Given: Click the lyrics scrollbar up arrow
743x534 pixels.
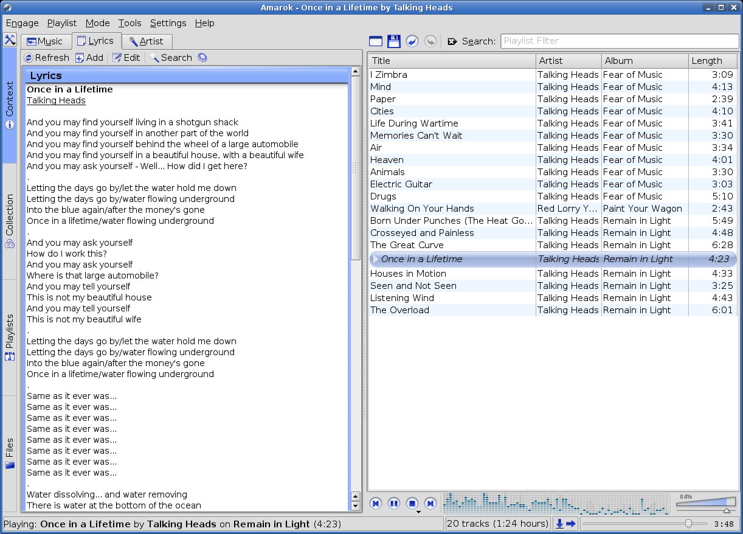Looking at the screenshot, I should tap(356, 72).
